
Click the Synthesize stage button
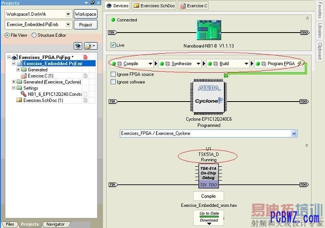click(x=180, y=64)
